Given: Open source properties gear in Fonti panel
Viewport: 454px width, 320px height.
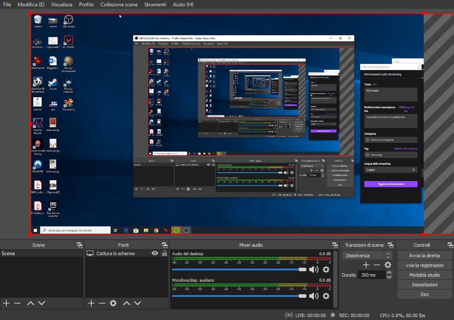Looking at the screenshot, I should tap(113, 303).
